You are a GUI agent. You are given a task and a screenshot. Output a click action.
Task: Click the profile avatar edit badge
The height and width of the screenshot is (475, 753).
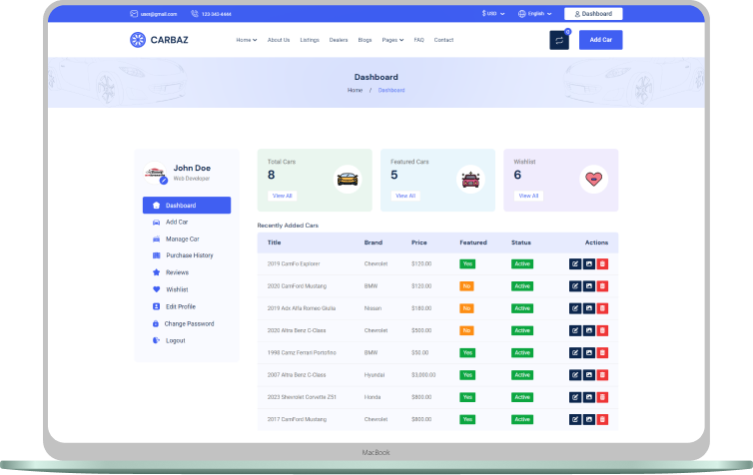pyautogui.click(x=163, y=181)
